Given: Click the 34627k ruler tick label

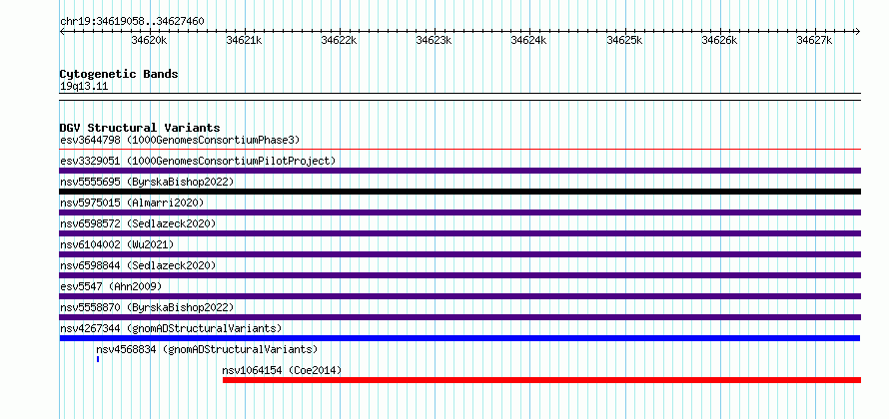Looking at the screenshot, I should 814,40.
